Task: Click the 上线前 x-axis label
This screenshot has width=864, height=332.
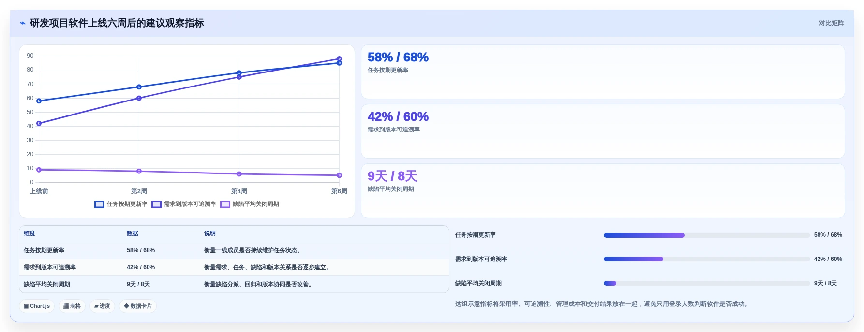Action: point(39,191)
